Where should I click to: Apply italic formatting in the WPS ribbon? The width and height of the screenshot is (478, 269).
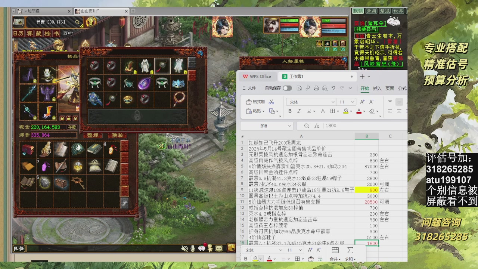(299, 111)
